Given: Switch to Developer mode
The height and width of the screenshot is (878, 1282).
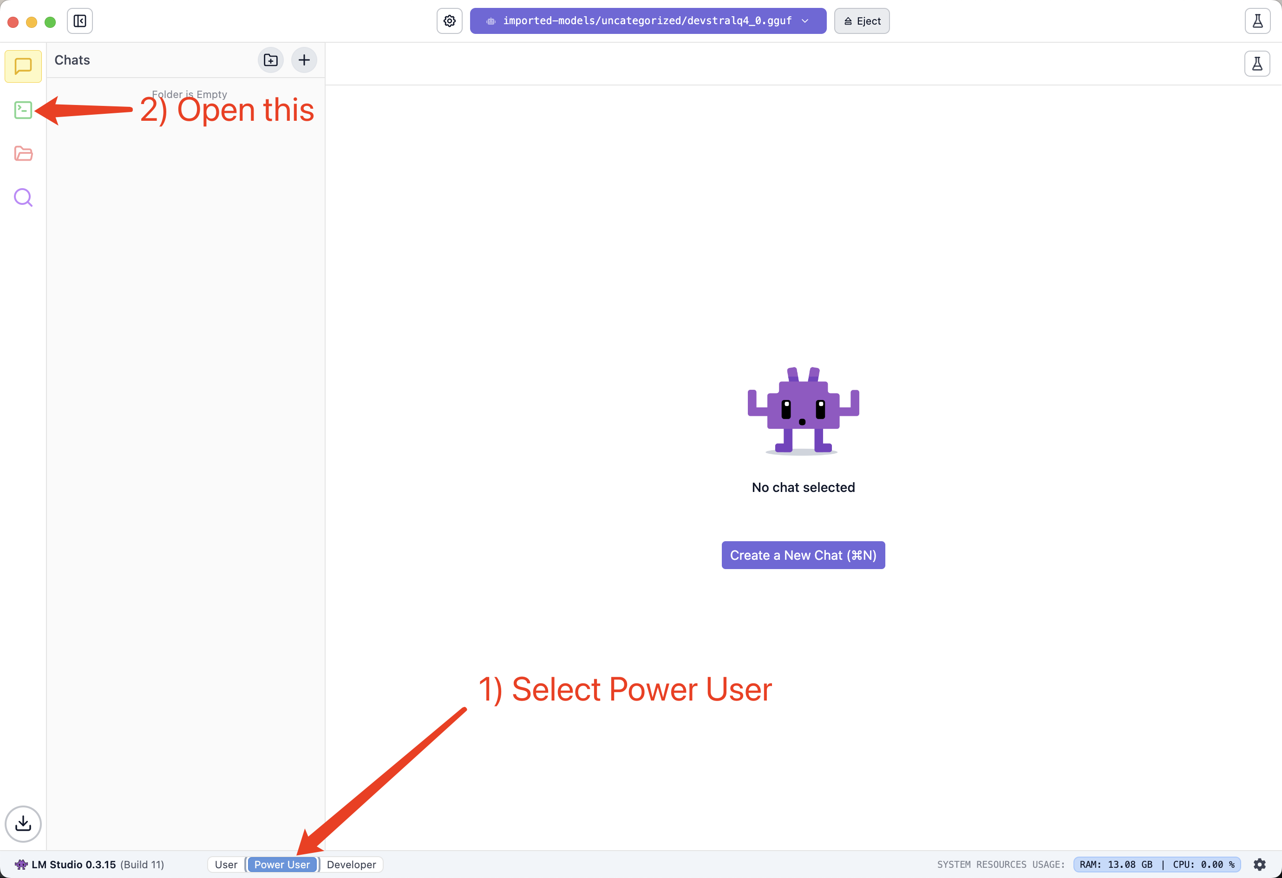Looking at the screenshot, I should point(351,864).
